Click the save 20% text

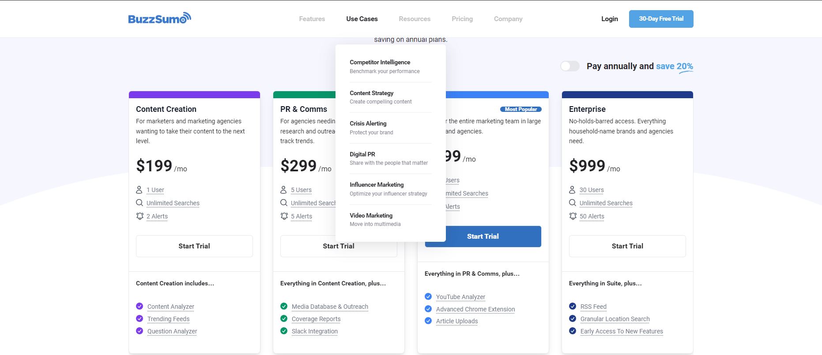(x=675, y=67)
